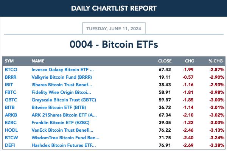Click the NAME column header

pos(38,61)
